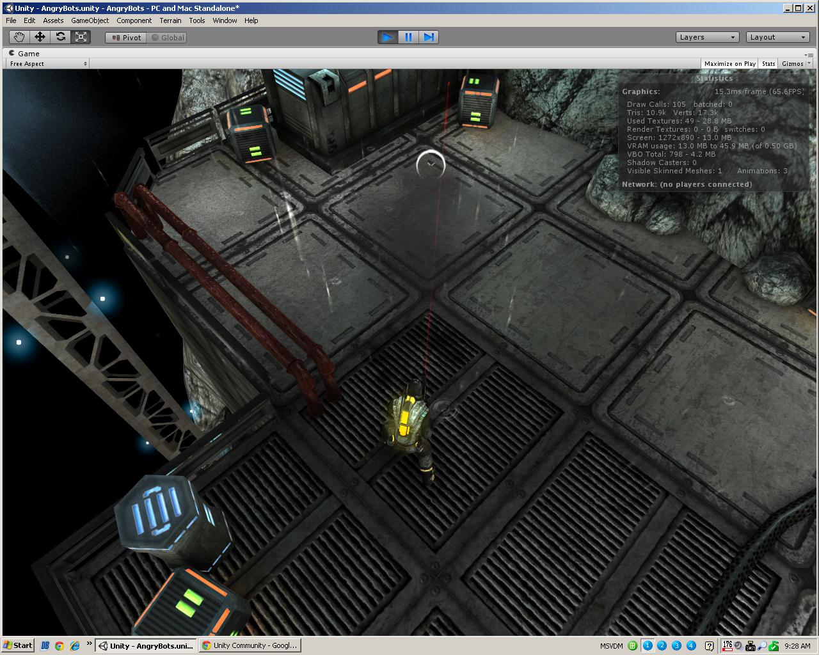Open the Layout dropdown
Screen dimensions: 819x655
point(777,37)
